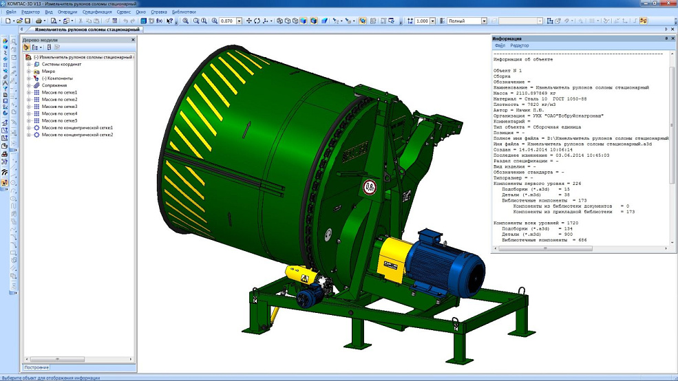This screenshot has height=381, width=678.
Task: Select Массив по концентрической сетке:1 in tree
Action: (76, 128)
